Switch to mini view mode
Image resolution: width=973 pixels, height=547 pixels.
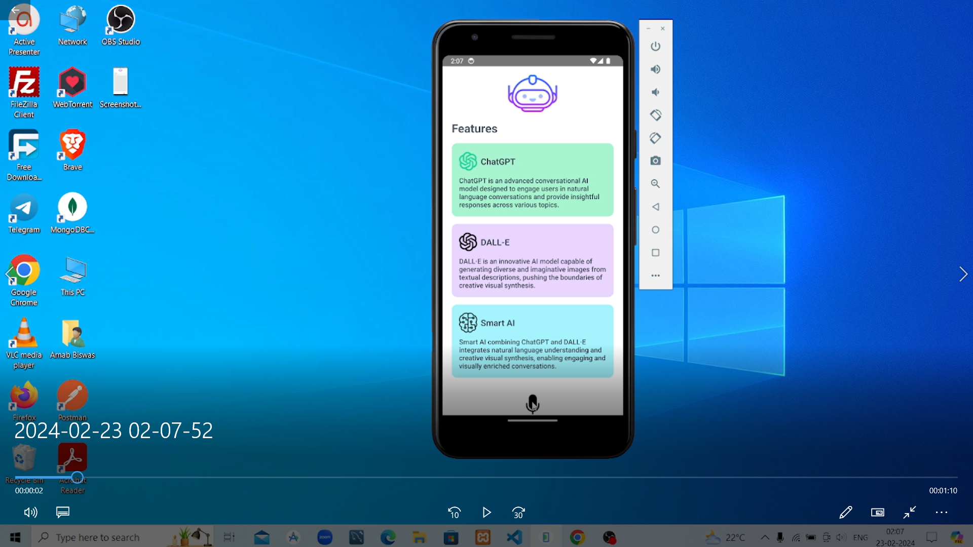click(878, 513)
